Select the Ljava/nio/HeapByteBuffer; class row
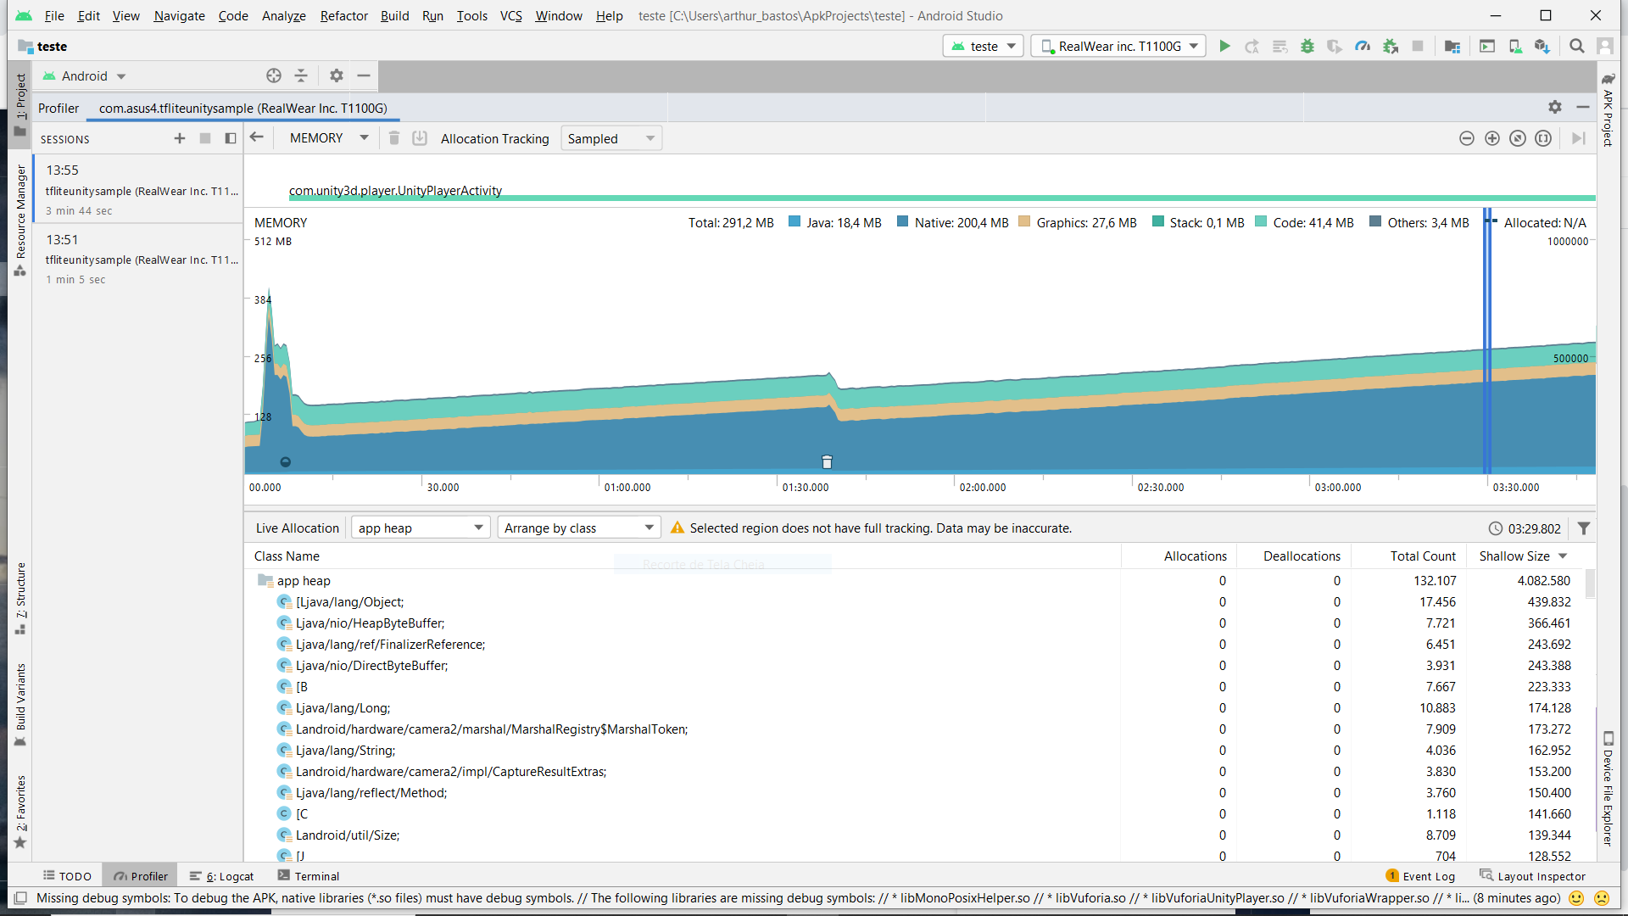Viewport: 1628px width, 916px height. click(916, 623)
